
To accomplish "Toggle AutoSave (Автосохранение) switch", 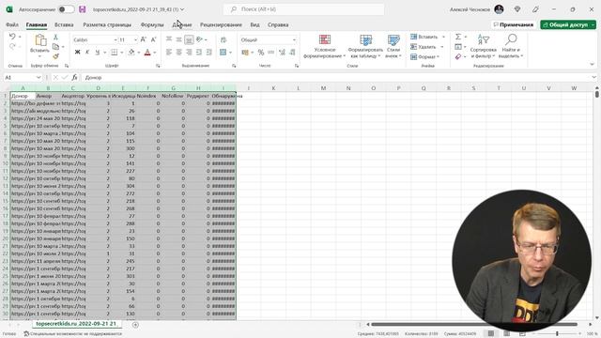I will [x=67, y=9].
